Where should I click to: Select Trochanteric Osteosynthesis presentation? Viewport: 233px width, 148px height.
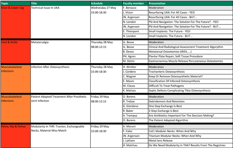(x=166, y=72)
